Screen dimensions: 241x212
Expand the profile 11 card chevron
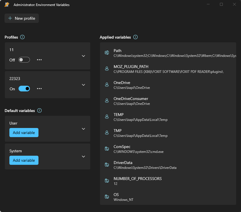pos(83,56)
